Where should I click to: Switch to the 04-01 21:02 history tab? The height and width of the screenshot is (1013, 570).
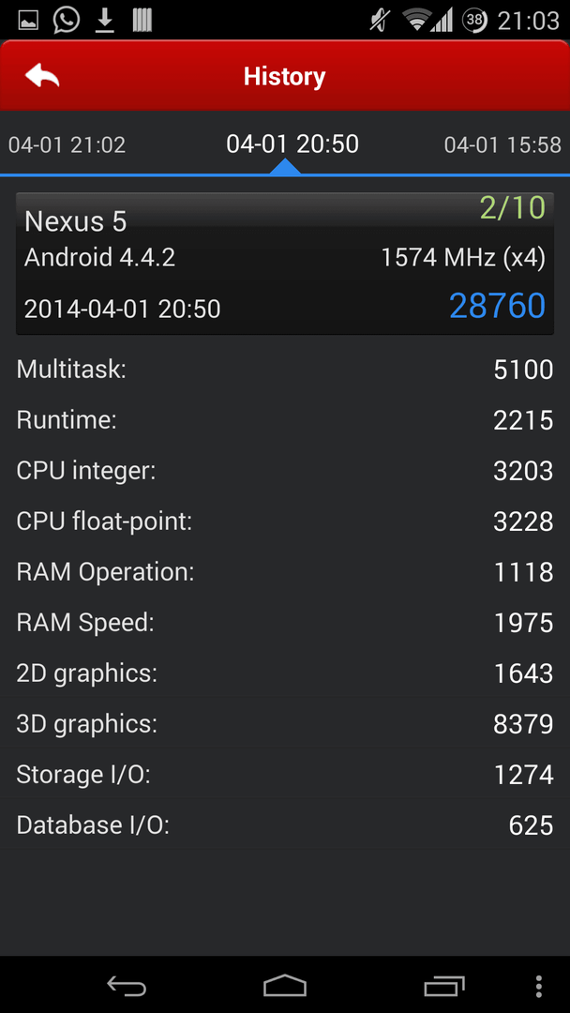click(67, 144)
